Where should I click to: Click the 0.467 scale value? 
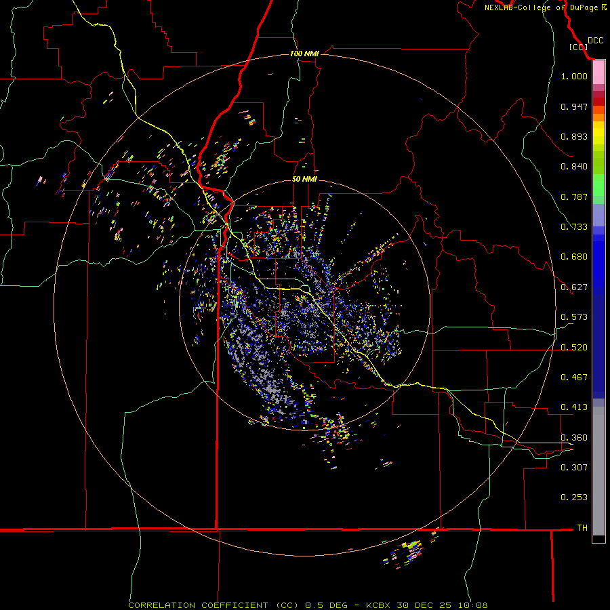point(574,378)
